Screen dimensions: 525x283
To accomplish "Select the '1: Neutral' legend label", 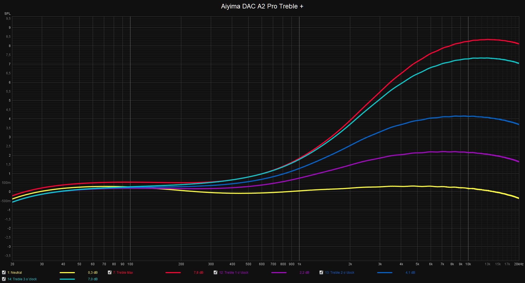I will pos(14,273).
